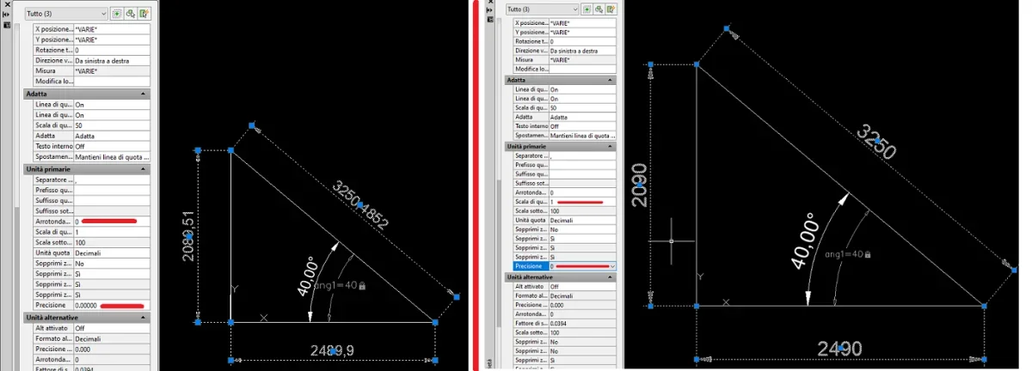Click auto-hide arrows icon on left palette
1032x371 pixels.
[x=8, y=15]
